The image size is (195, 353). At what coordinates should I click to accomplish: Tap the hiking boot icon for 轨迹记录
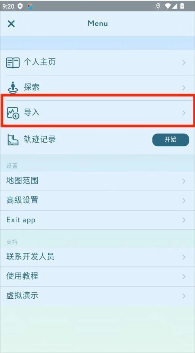click(x=13, y=140)
